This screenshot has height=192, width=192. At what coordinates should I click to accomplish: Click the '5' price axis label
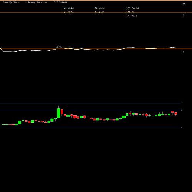pyautogui.click(x=182, y=110)
